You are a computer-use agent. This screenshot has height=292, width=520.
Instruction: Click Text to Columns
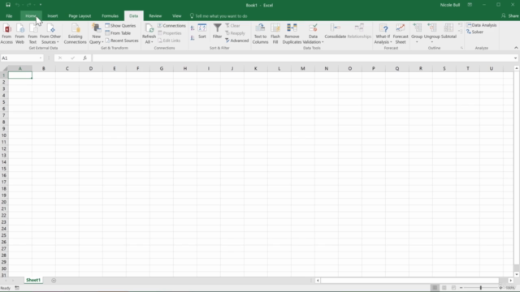coord(260,34)
